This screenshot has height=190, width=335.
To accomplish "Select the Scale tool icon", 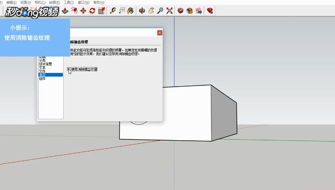I will click(x=101, y=11).
